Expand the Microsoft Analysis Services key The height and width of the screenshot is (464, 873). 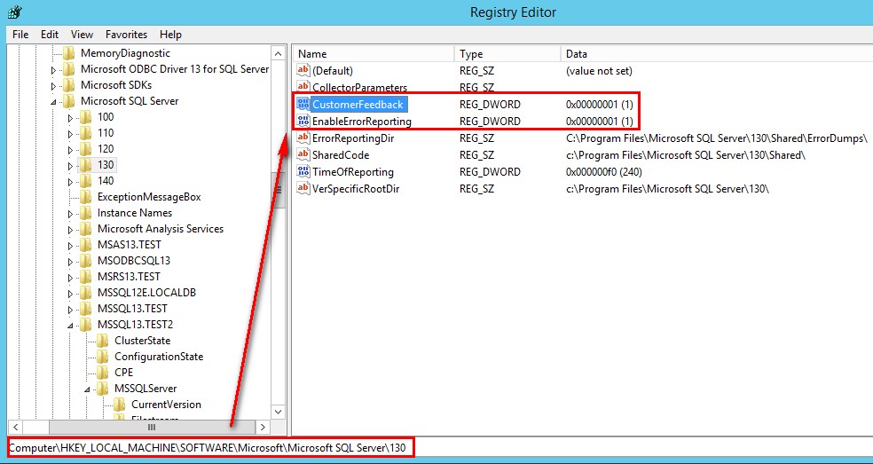click(70, 230)
